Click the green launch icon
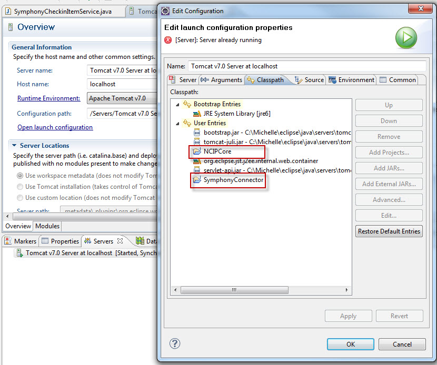The image size is (437, 365). [406, 38]
